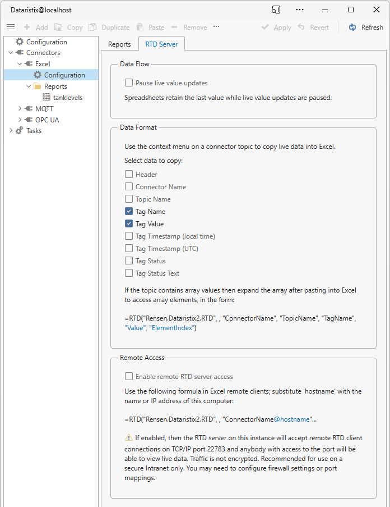Enable Pause live value updates

tap(129, 83)
